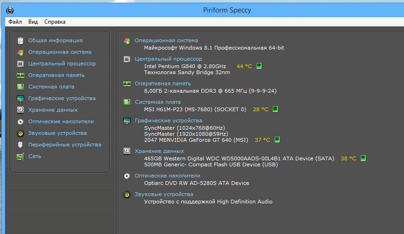Select Хранение данных in the sidebar
Viewport: 404px width, 234px height.
[x=53, y=110]
